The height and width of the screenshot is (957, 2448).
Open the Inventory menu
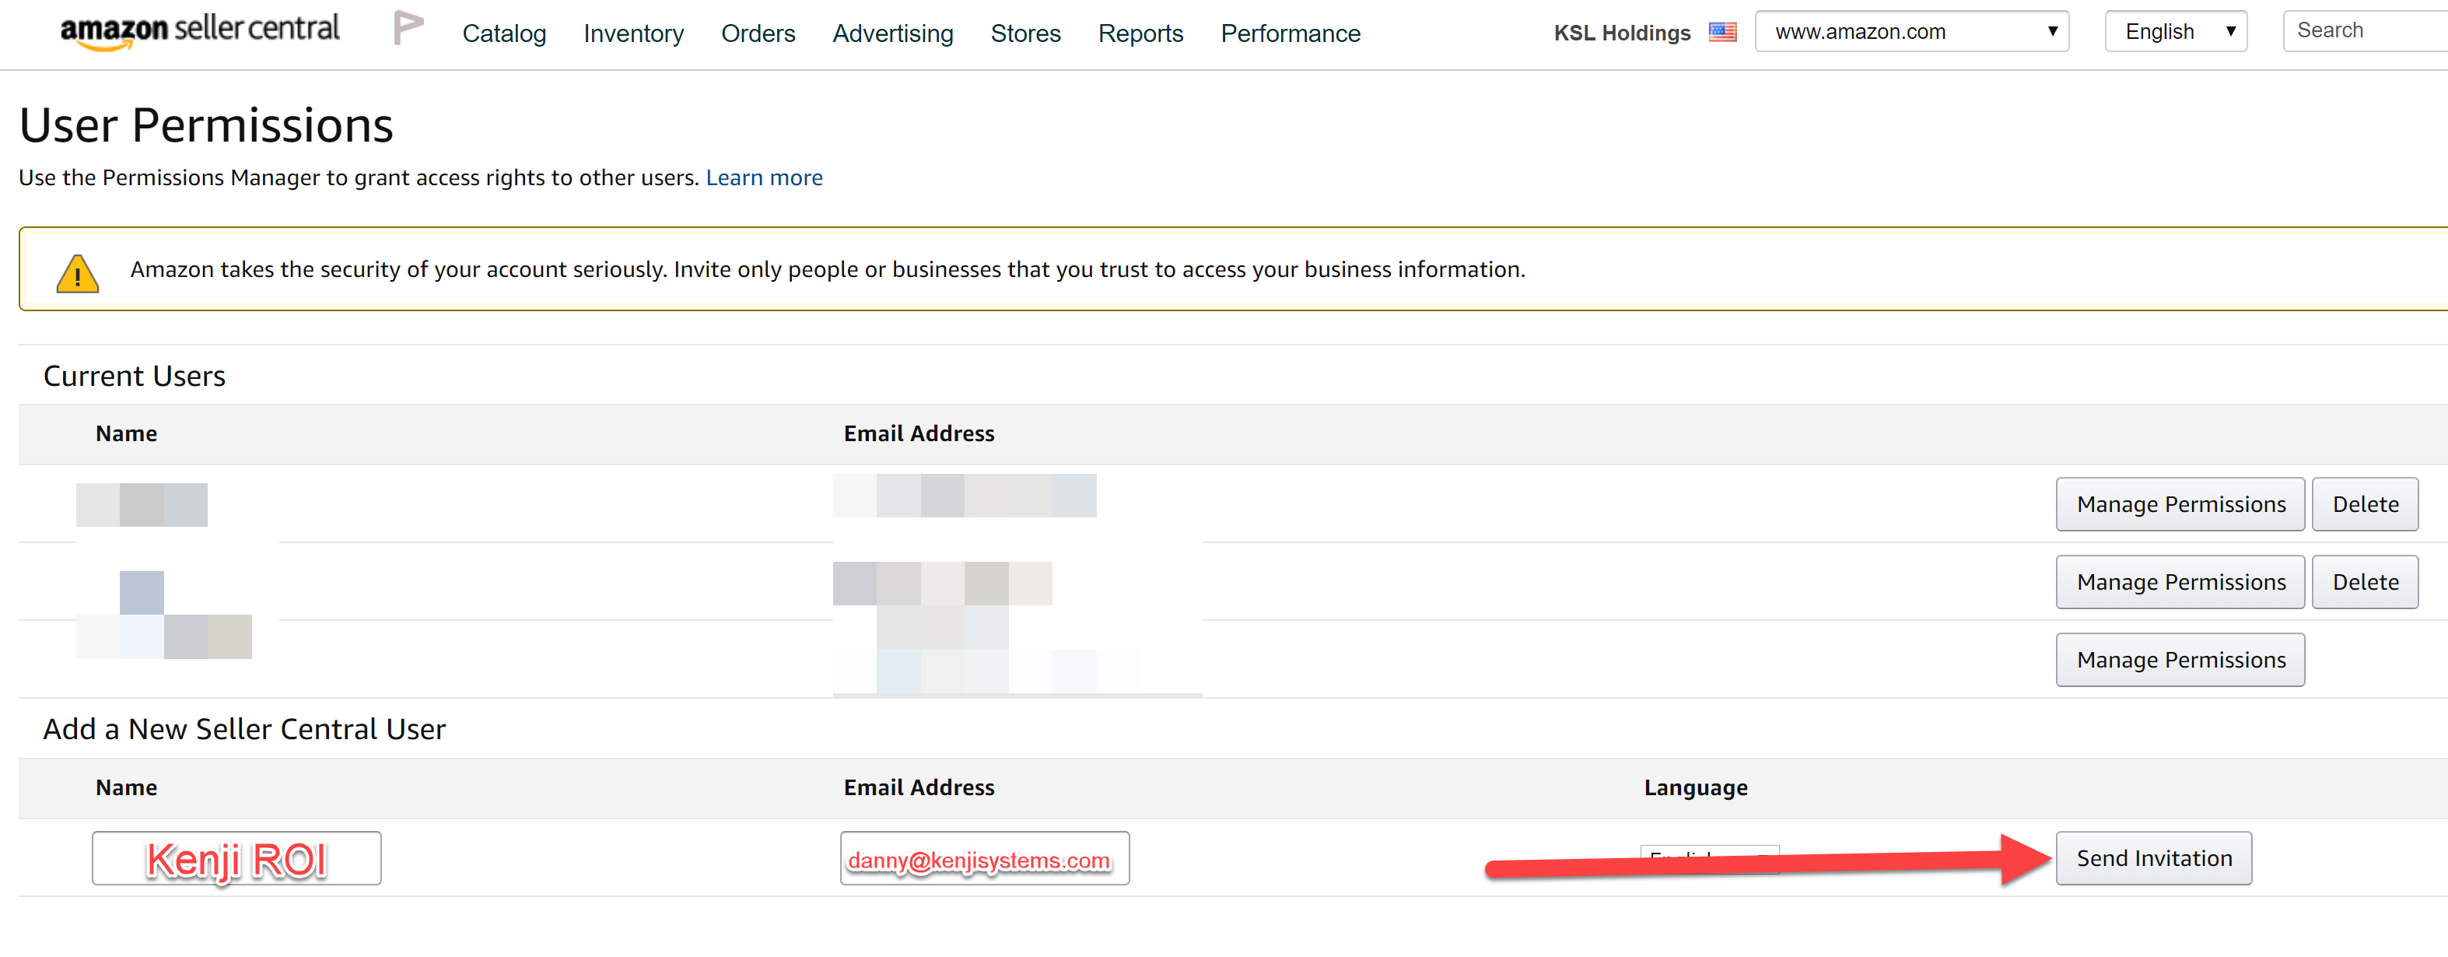(x=633, y=33)
